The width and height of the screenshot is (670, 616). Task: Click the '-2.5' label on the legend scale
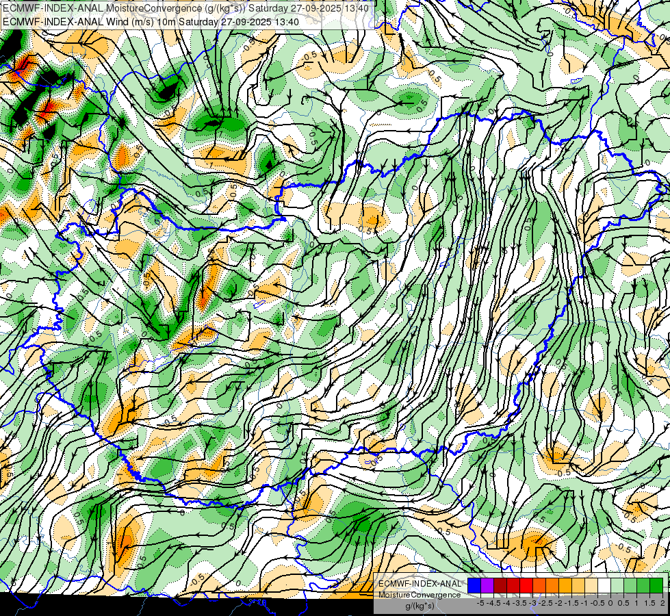pos(545,603)
